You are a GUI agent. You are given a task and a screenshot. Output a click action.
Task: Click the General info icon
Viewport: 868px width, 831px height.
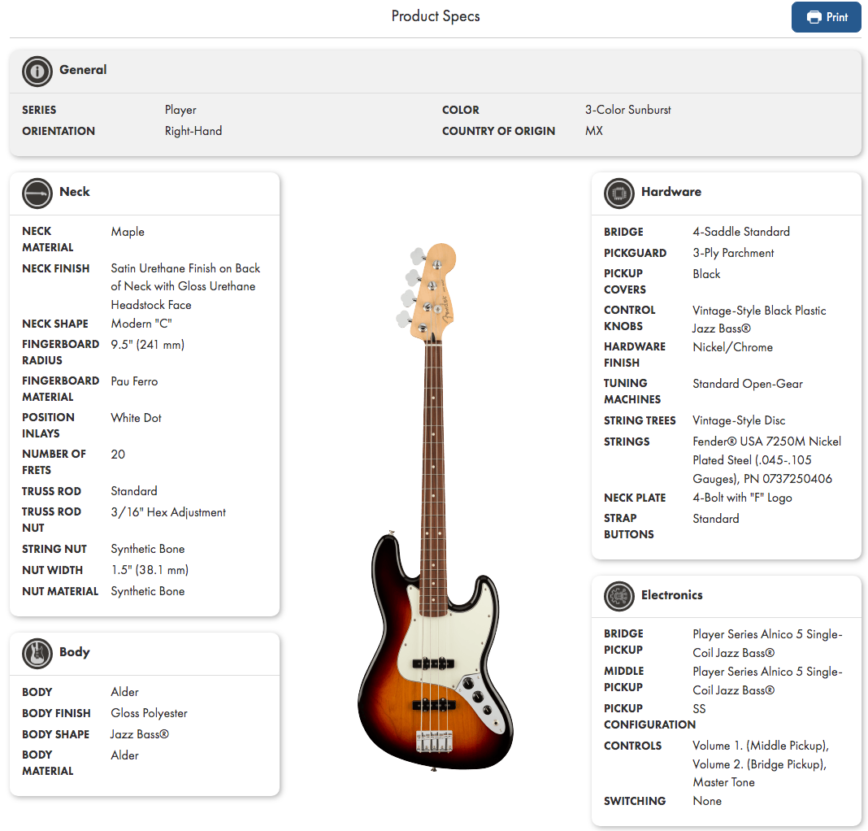(37, 71)
